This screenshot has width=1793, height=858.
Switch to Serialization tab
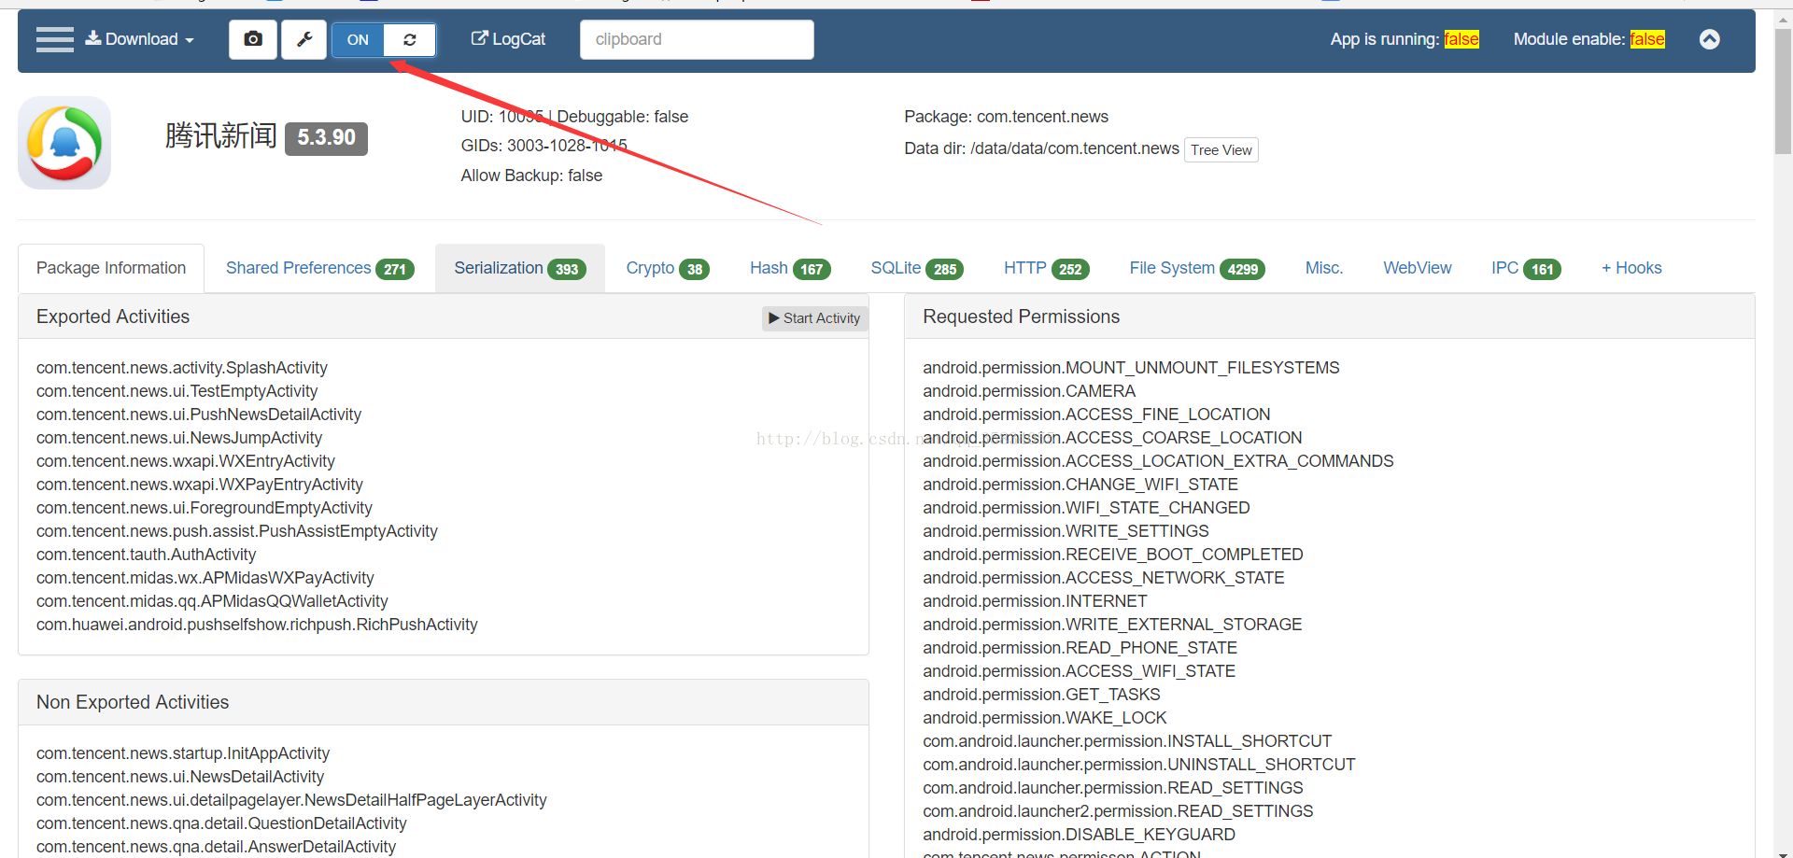520,268
